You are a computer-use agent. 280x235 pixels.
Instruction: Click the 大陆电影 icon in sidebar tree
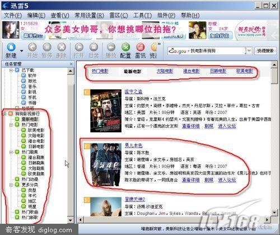pyautogui.click(x=24, y=136)
